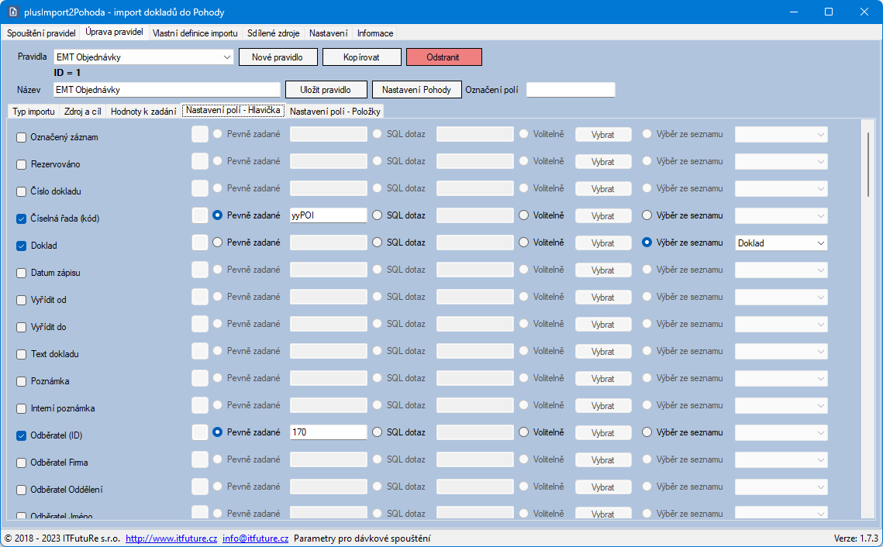Open the Zdroj a cíl sub-tab
This screenshot has width=883, height=547.
click(83, 112)
